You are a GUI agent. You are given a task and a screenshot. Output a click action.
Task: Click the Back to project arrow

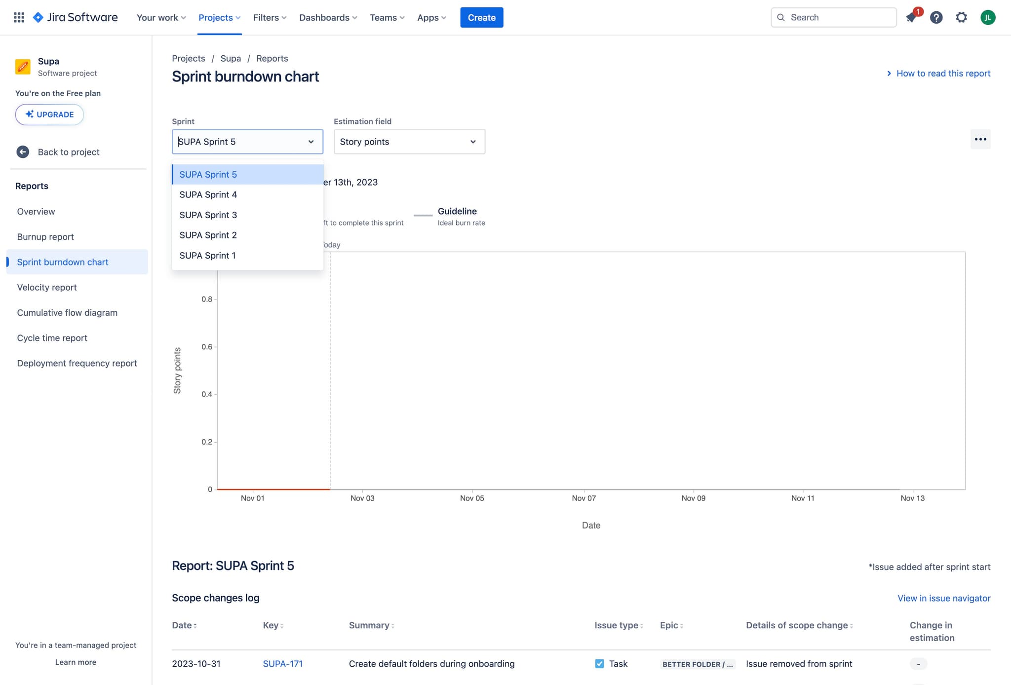[x=23, y=152]
